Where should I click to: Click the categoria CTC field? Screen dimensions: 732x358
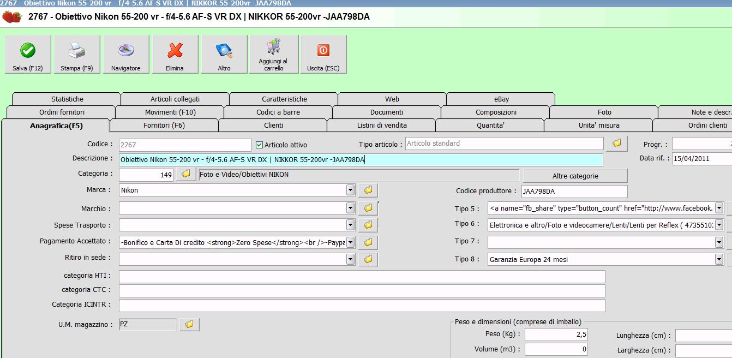[x=362, y=290]
